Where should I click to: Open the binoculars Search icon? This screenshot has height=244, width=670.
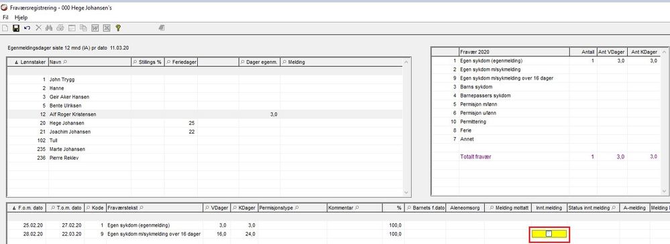click(49, 28)
